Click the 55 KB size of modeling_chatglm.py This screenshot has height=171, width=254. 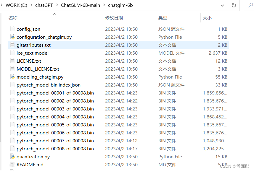pyautogui.click(x=221, y=77)
